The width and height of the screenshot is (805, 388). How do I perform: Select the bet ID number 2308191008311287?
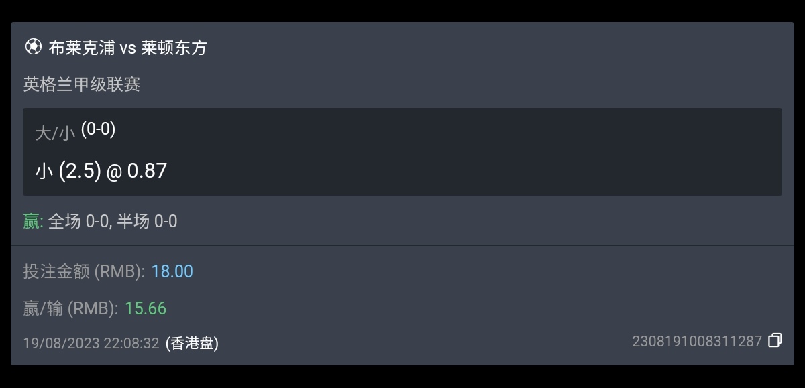coord(697,342)
